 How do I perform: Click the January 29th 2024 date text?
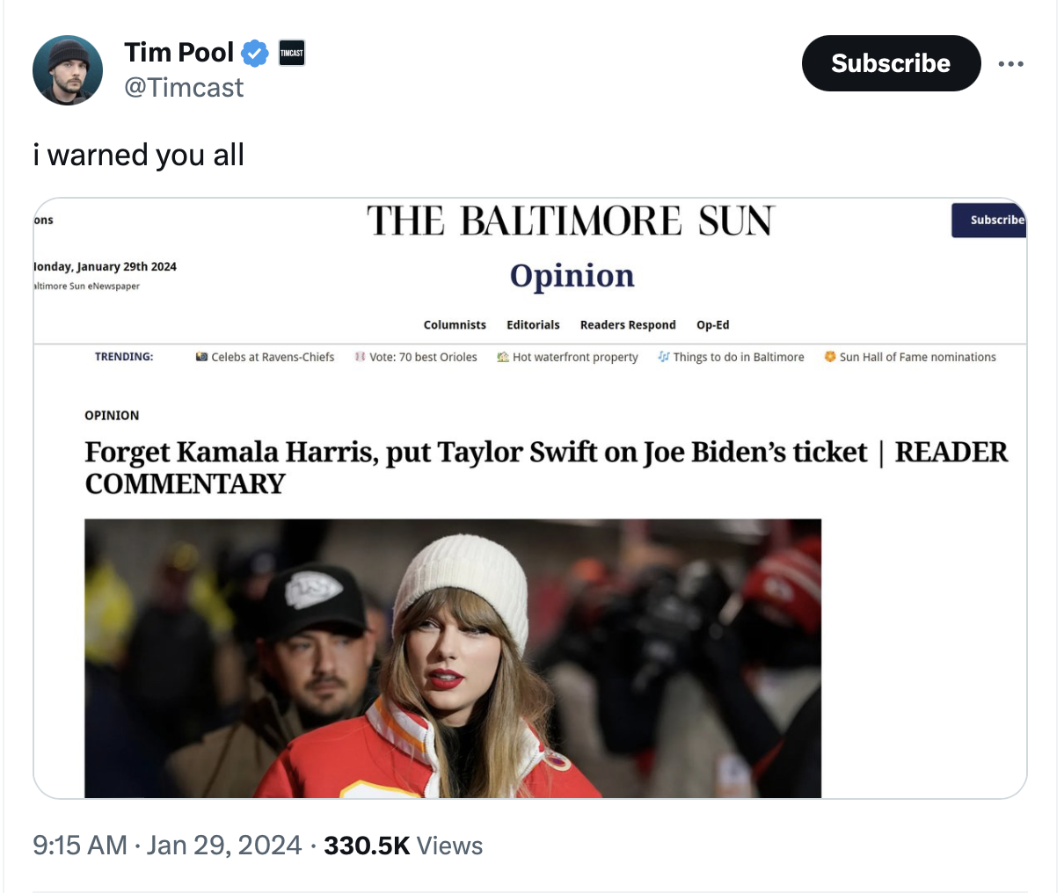click(x=106, y=266)
